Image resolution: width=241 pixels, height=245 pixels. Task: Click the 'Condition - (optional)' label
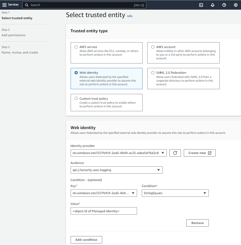point(86,180)
